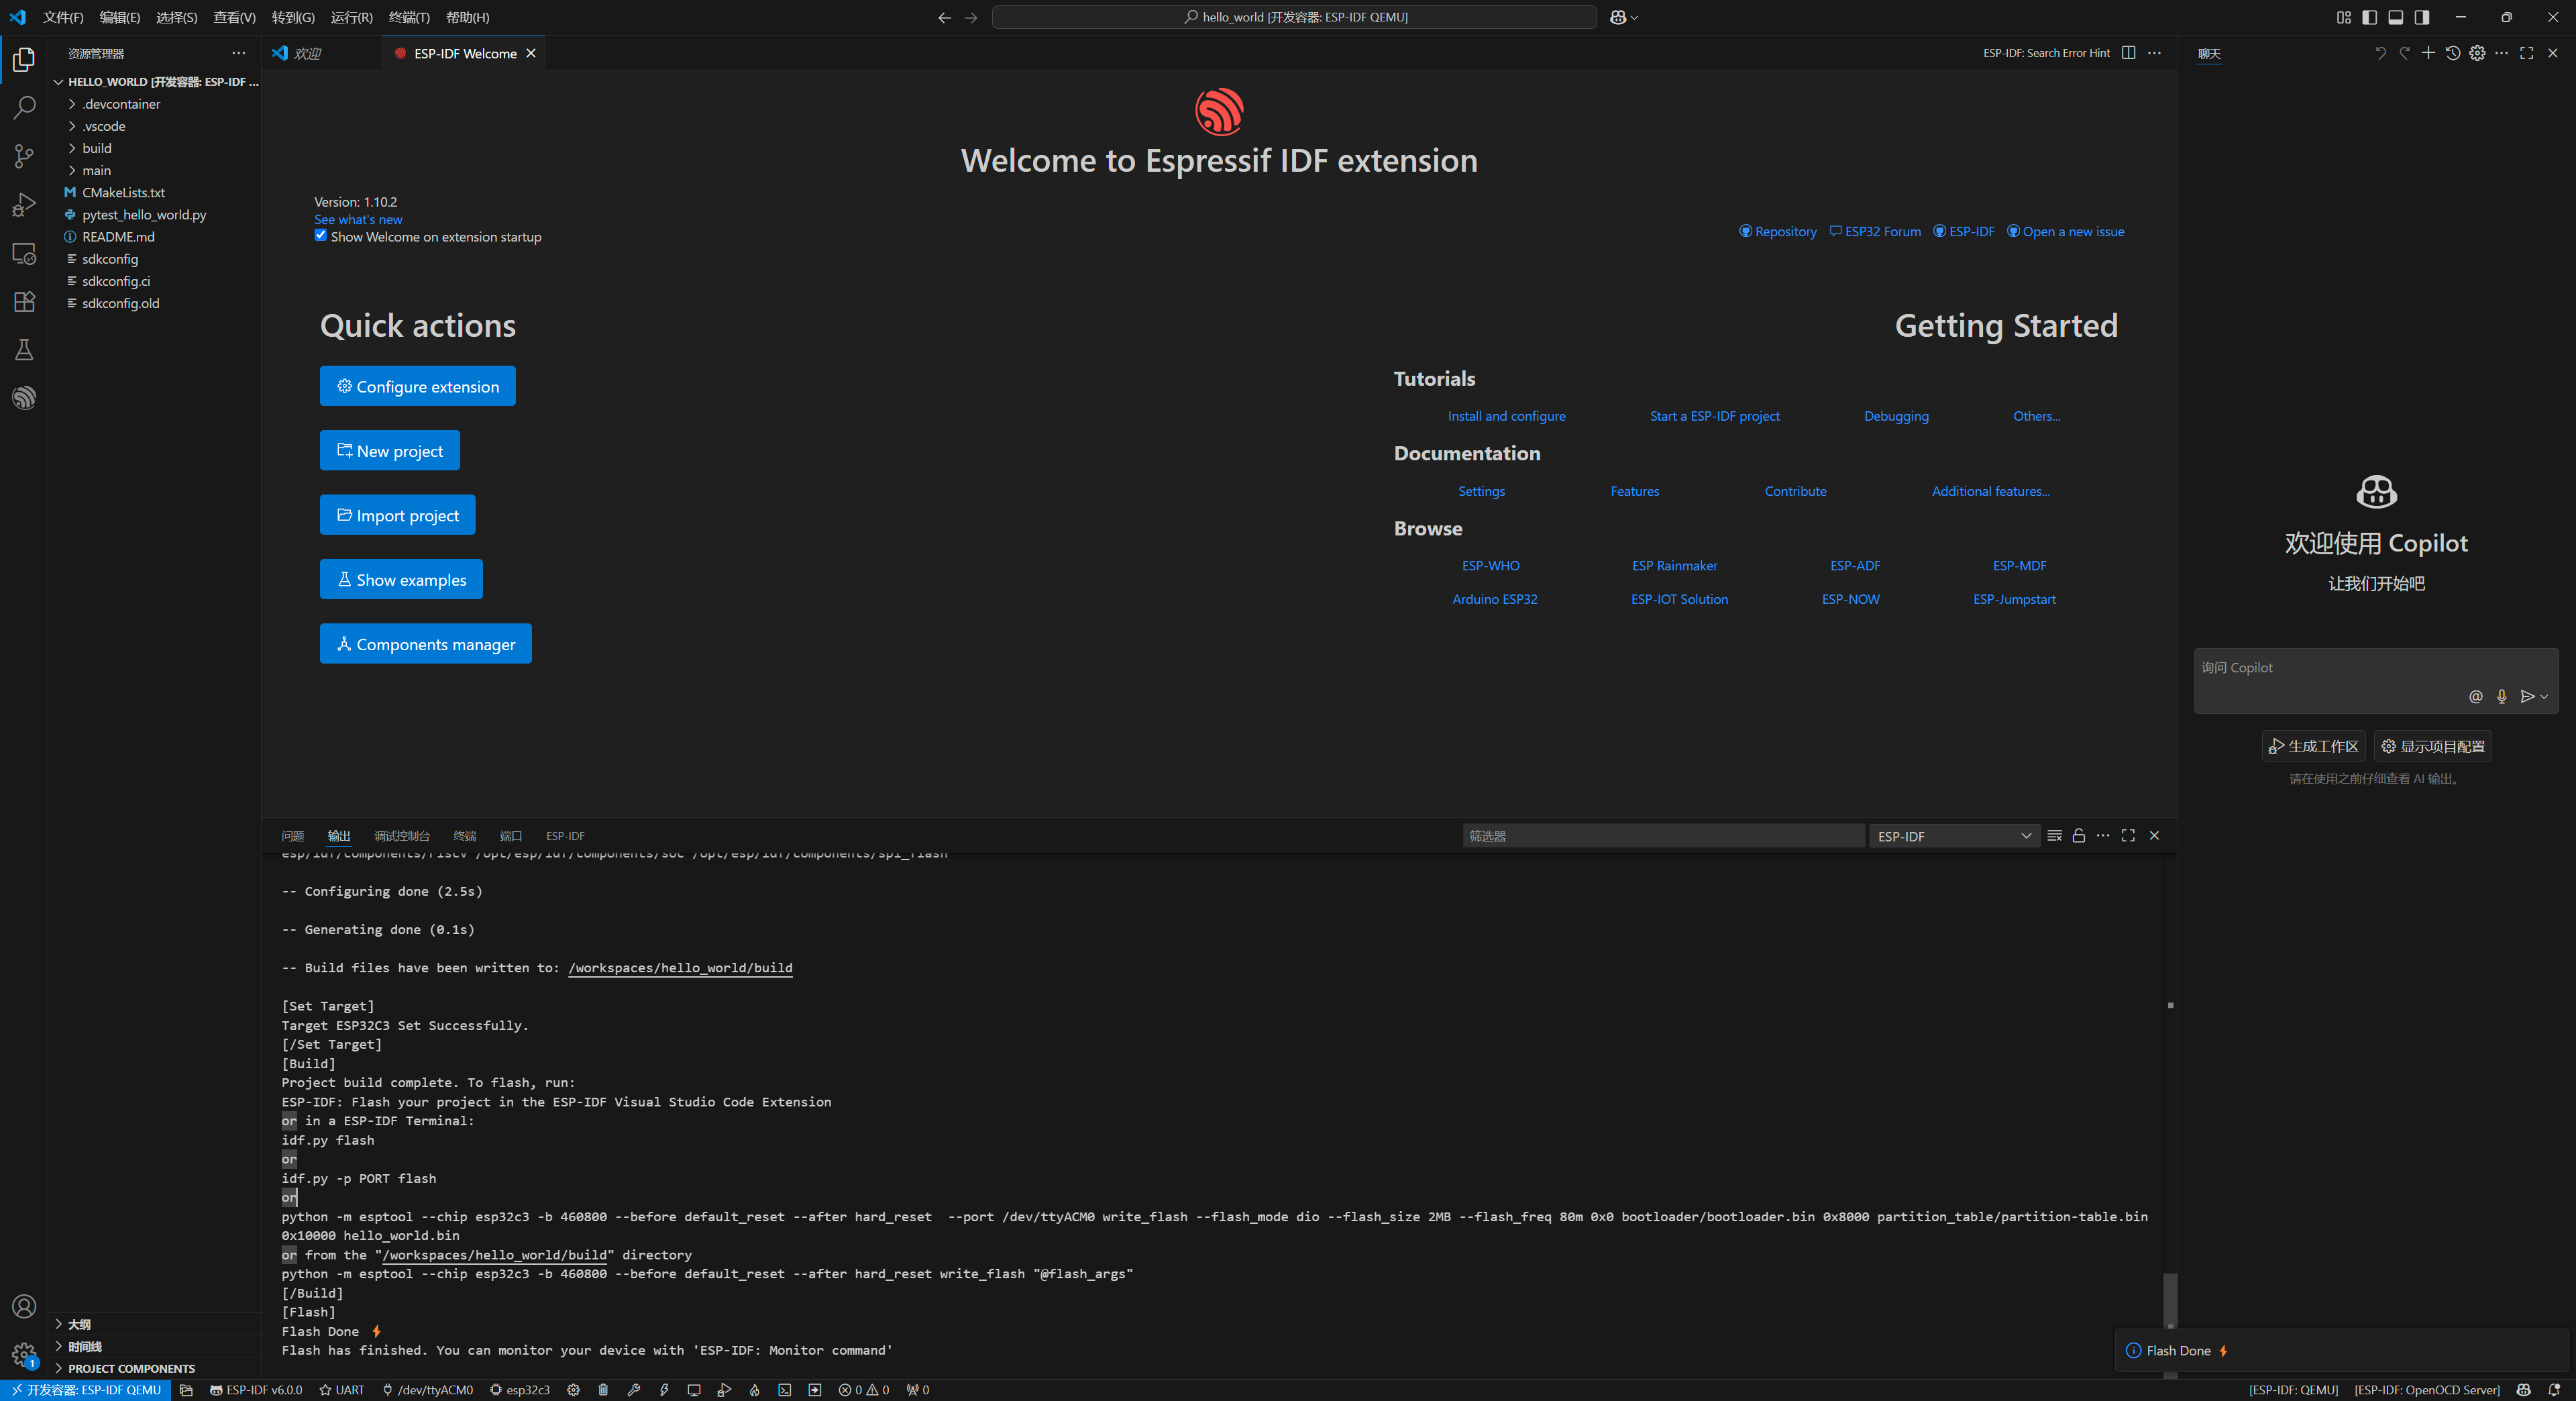Click the build project wrench icon
Viewport: 2576px width, 1401px height.
633,1390
